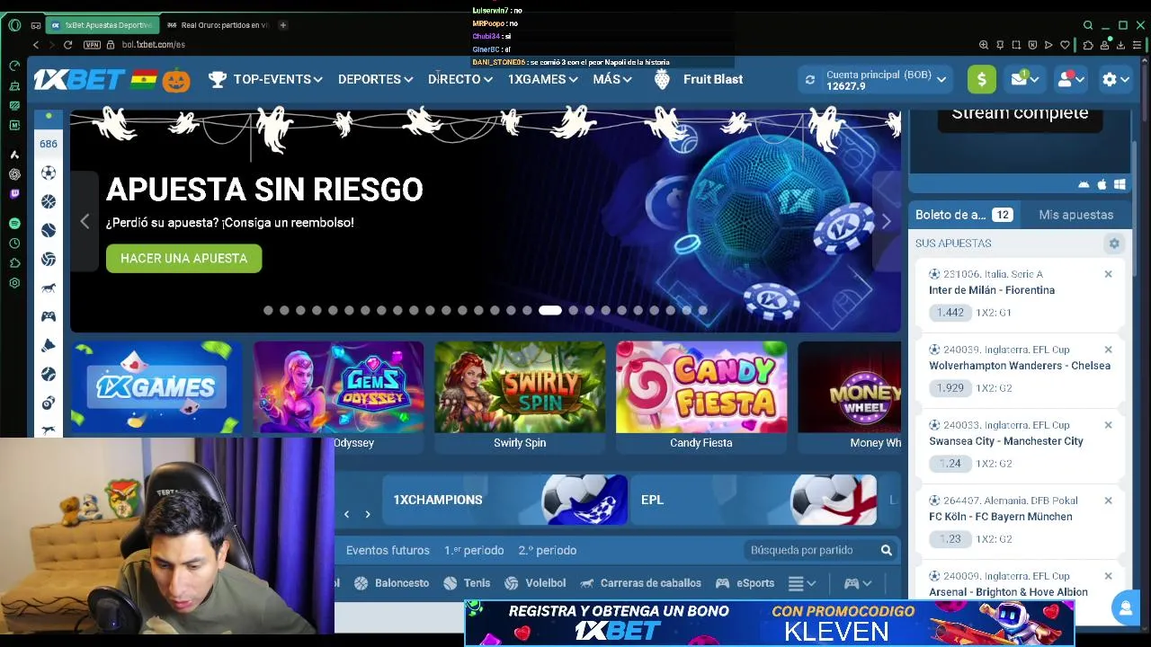The height and width of the screenshot is (647, 1151).
Task: Remove Arsenal - Brighton & Hove Albion bet
Action: (x=1108, y=576)
